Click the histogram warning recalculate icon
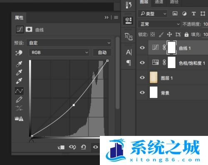 [19, 118]
